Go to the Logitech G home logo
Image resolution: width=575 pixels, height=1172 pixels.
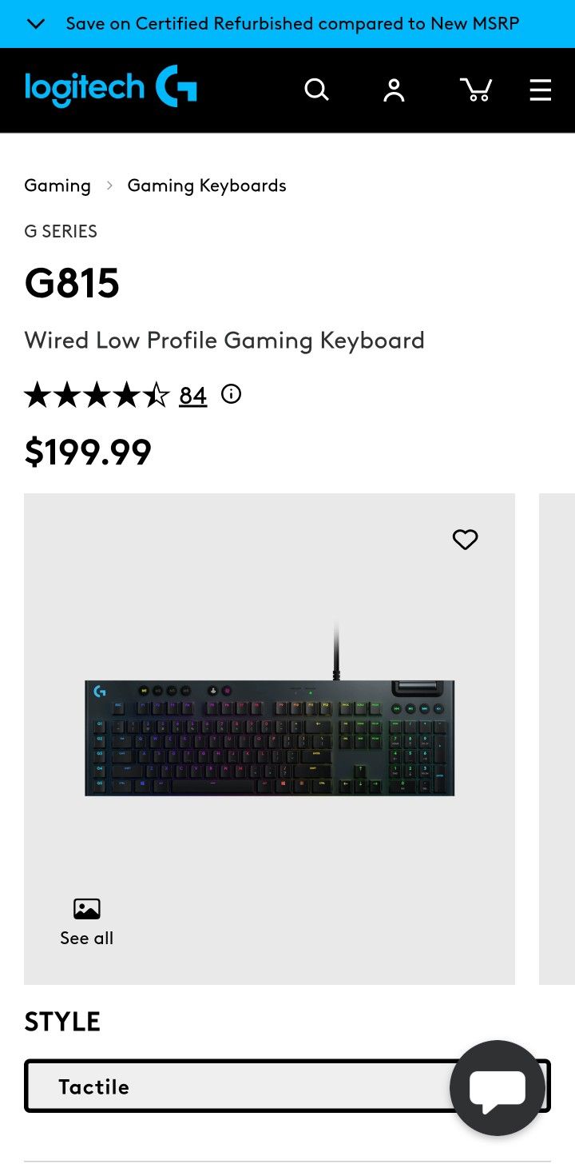(x=111, y=88)
